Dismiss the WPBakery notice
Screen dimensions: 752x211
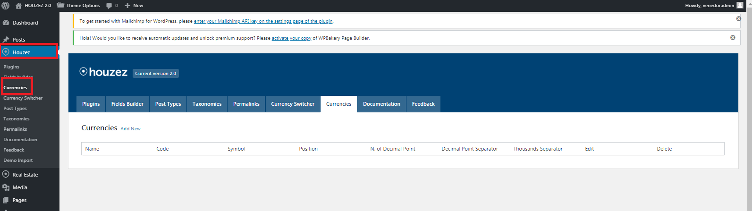click(733, 38)
